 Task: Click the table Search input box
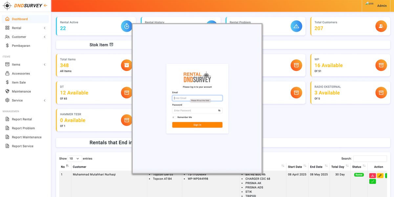(x=370, y=159)
